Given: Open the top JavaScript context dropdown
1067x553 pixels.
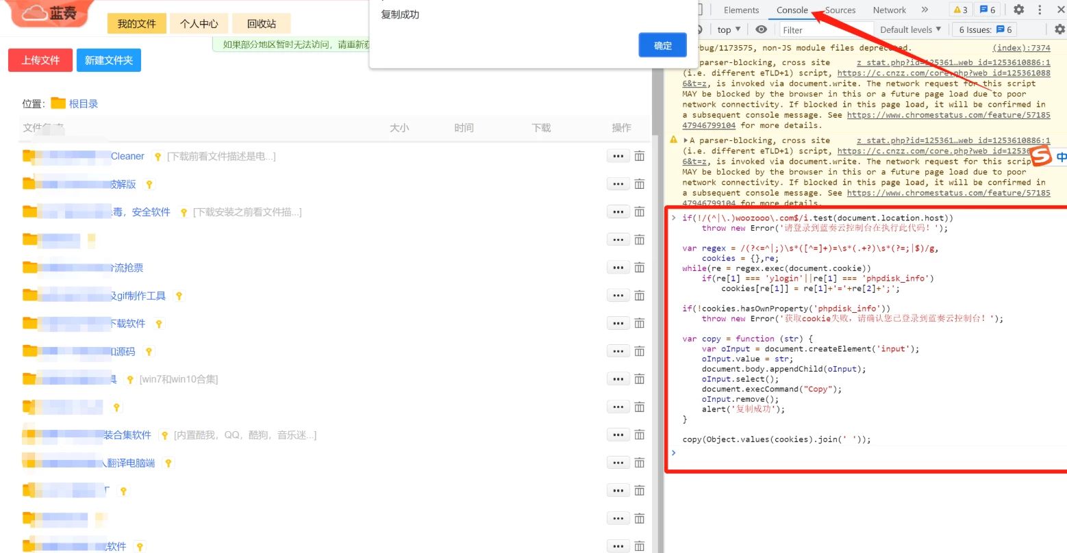Looking at the screenshot, I should 729,29.
